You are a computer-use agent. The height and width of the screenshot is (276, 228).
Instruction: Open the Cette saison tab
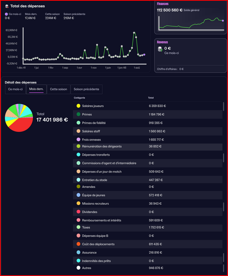59,89
